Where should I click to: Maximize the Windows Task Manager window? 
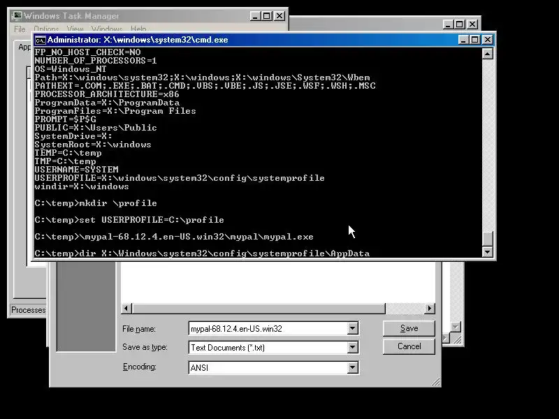pyautogui.click(x=267, y=16)
